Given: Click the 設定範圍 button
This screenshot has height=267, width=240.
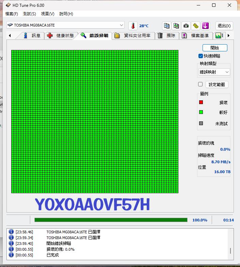Looking at the screenshot, I should [217, 84].
